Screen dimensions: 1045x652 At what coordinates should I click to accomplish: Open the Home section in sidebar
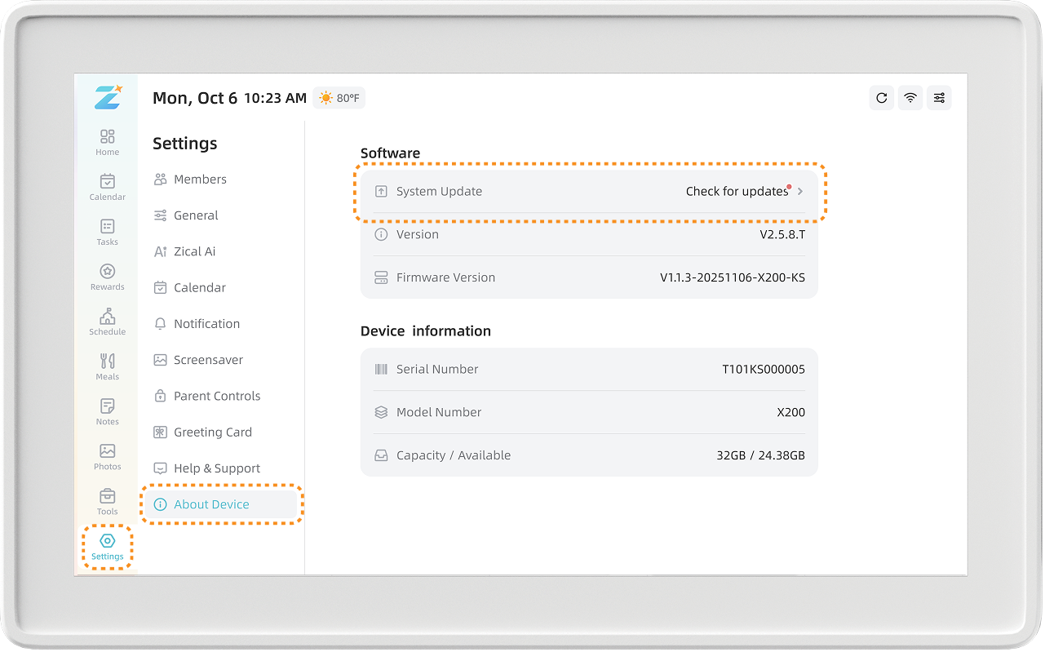107,142
